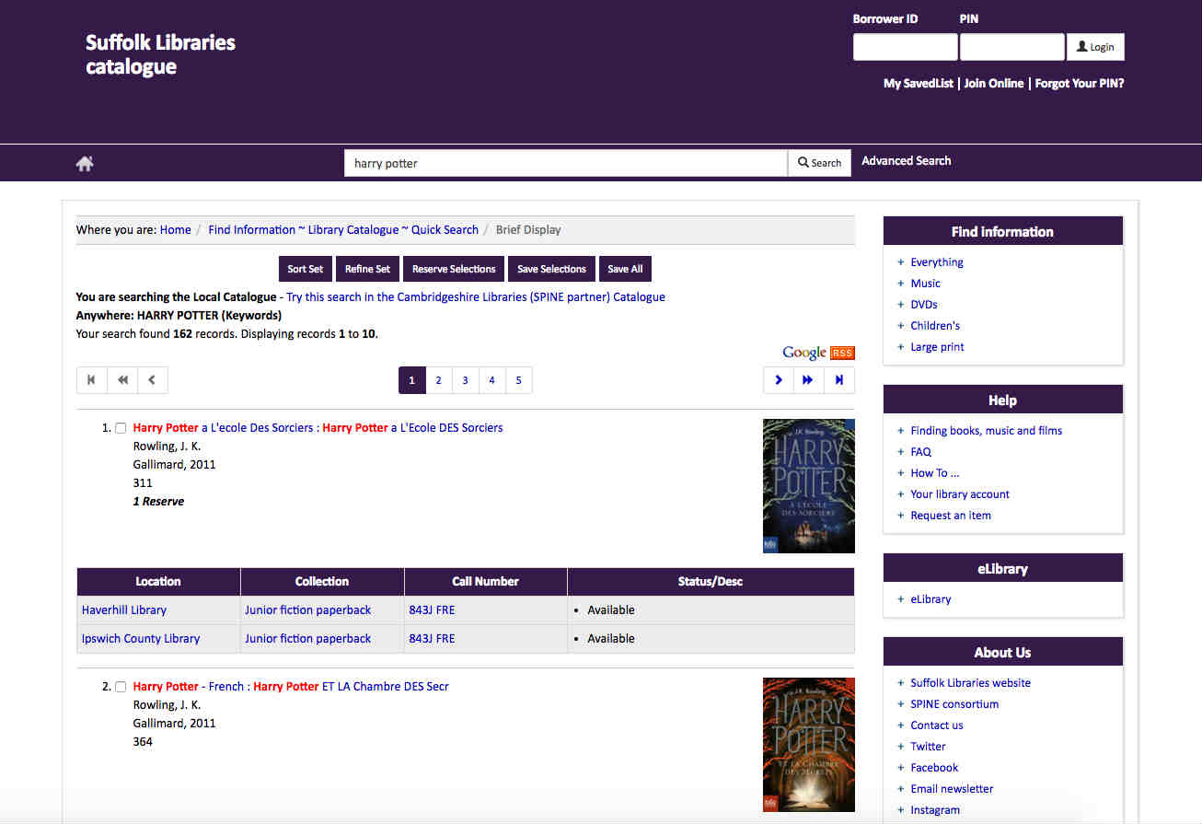Screen dimensions: 1202x824
Task: Open Twitter link
Action: 928,747
